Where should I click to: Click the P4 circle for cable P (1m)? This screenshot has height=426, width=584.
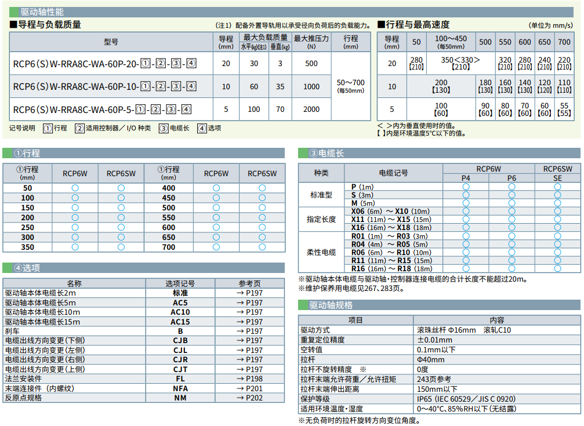coord(466,187)
